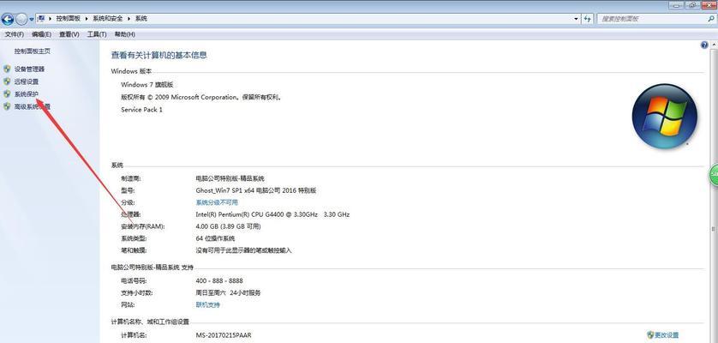
Task: Open the 编辑(E) menu
Action: [x=41, y=34]
